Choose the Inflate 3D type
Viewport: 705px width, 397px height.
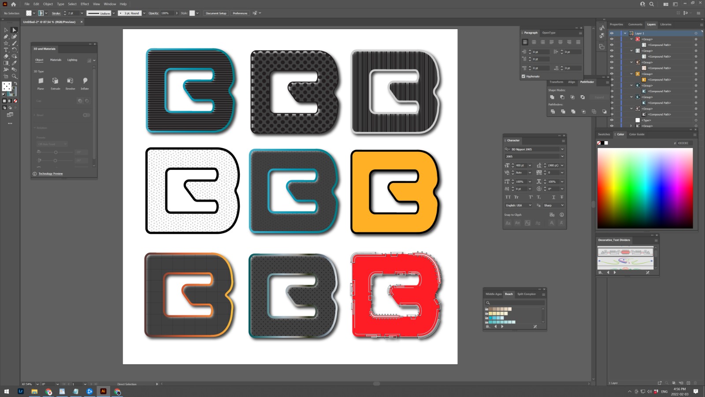[x=85, y=81]
